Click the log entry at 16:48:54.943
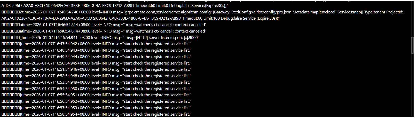This screenshot has width=417, height=120. pos(96,50)
